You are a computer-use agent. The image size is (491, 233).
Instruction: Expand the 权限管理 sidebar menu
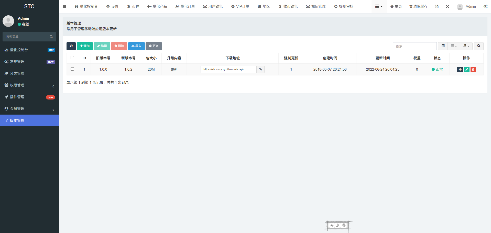pyautogui.click(x=29, y=85)
